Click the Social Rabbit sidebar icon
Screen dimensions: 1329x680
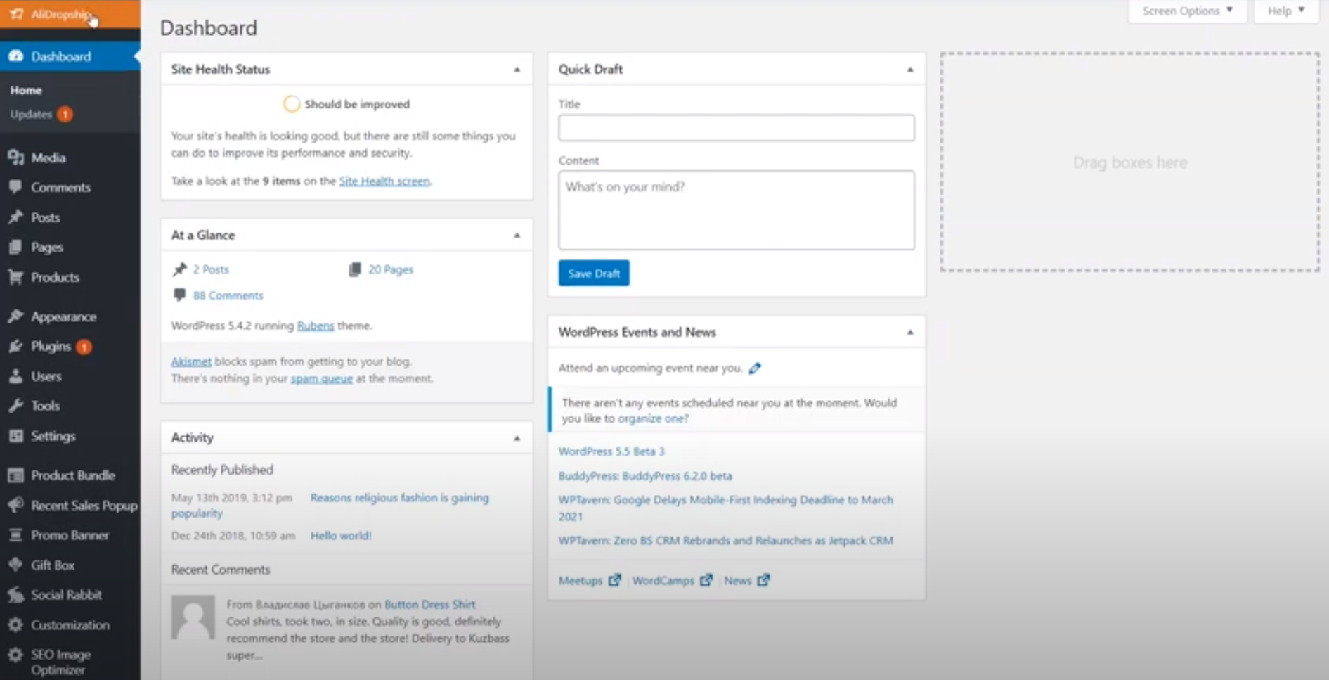pyautogui.click(x=15, y=595)
